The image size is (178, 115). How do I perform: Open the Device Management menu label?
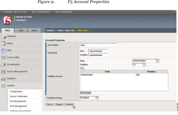(x=17, y=71)
